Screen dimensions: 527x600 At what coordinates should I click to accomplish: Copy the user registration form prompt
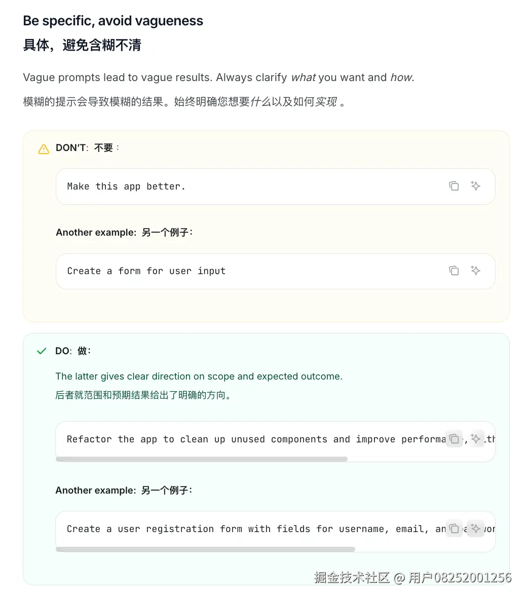(x=454, y=529)
